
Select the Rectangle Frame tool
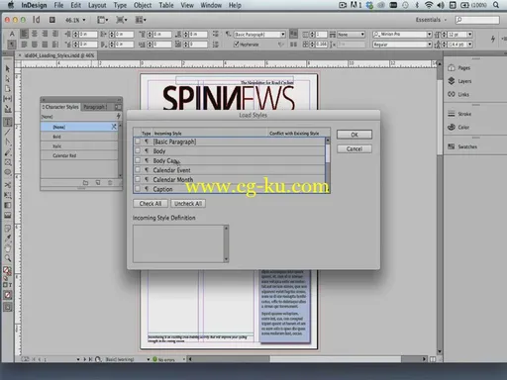[x=8, y=162]
